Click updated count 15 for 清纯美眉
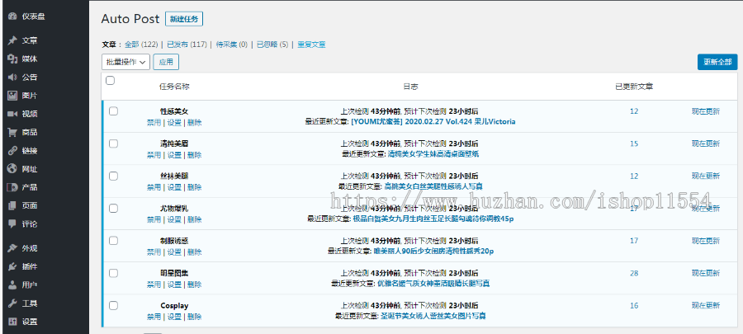The image size is (743, 334). coord(634,143)
